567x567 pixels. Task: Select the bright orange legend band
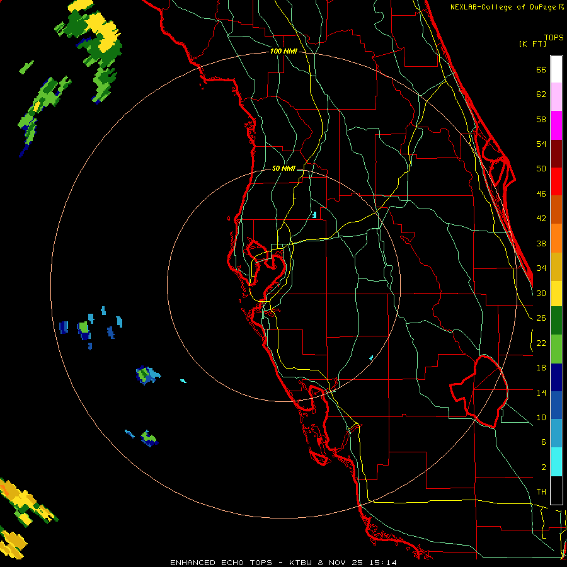[556, 238]
